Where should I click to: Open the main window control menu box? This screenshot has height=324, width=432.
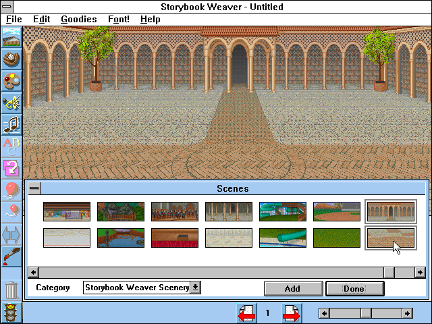[7, 6]
